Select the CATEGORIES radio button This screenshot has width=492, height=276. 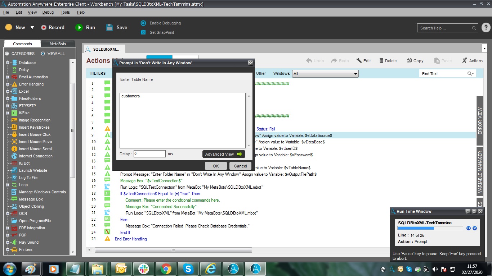(x=7, y=54)
